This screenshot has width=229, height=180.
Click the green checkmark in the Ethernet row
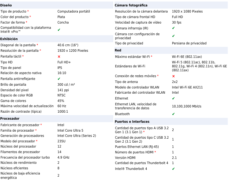173,99
